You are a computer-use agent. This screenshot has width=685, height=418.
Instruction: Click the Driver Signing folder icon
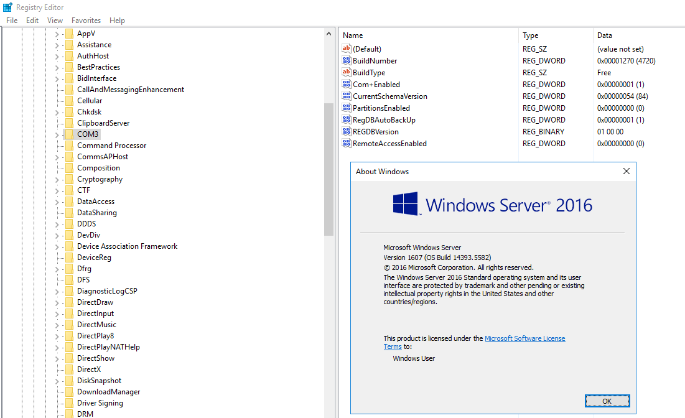pos(69,403)
